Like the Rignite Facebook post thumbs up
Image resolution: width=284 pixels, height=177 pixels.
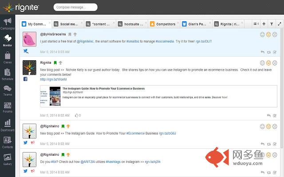78,115
